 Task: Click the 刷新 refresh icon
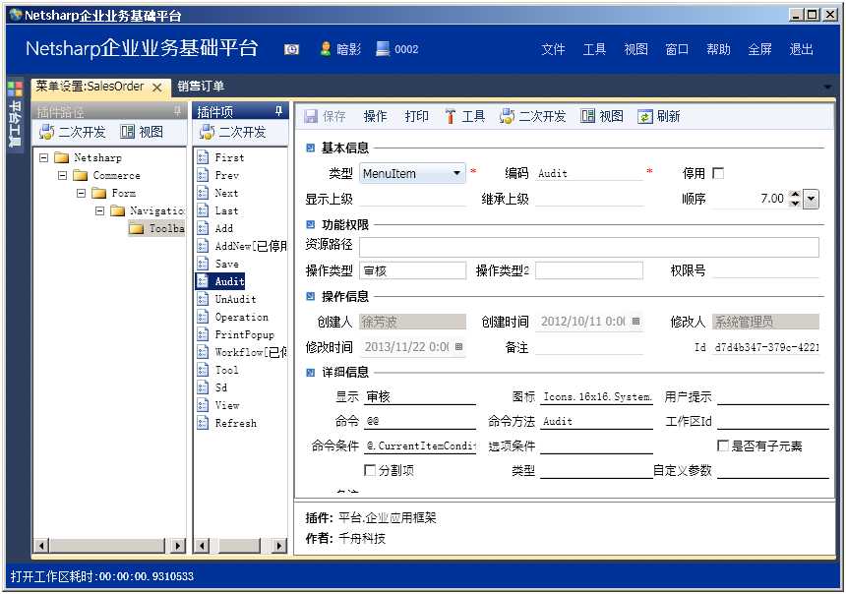(x=643, y=115)
